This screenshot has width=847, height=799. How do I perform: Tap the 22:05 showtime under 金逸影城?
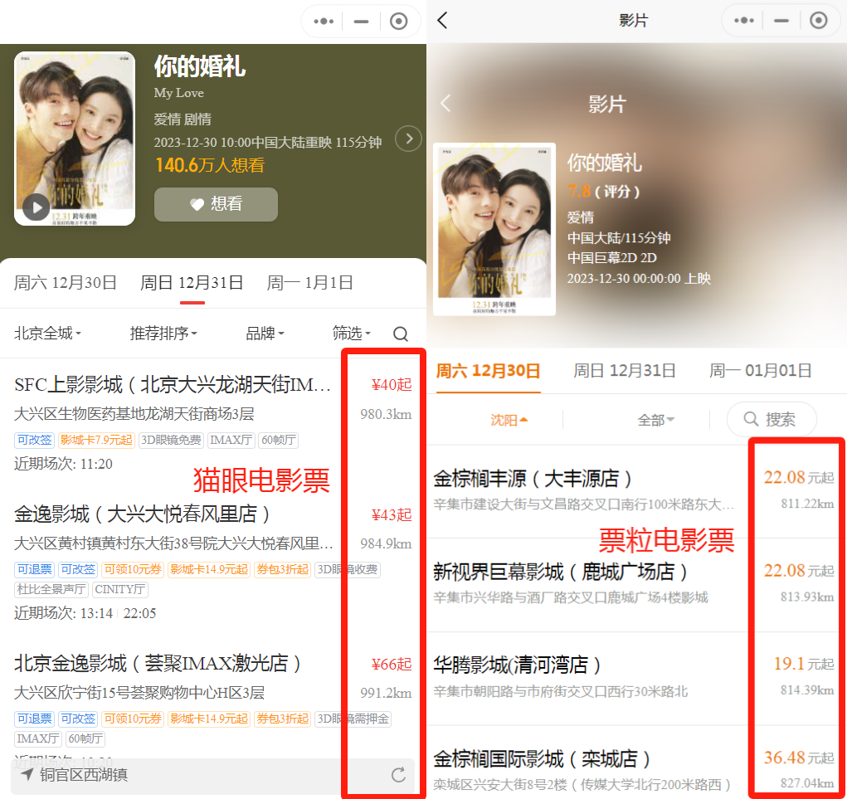click(139, 613)
